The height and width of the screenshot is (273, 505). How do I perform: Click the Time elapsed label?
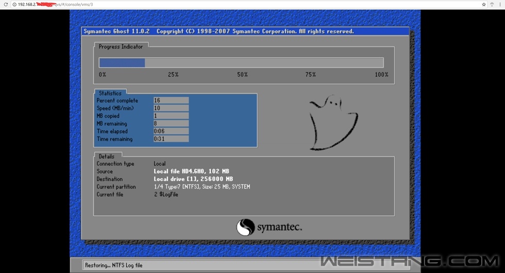click(x=112, y=131)
